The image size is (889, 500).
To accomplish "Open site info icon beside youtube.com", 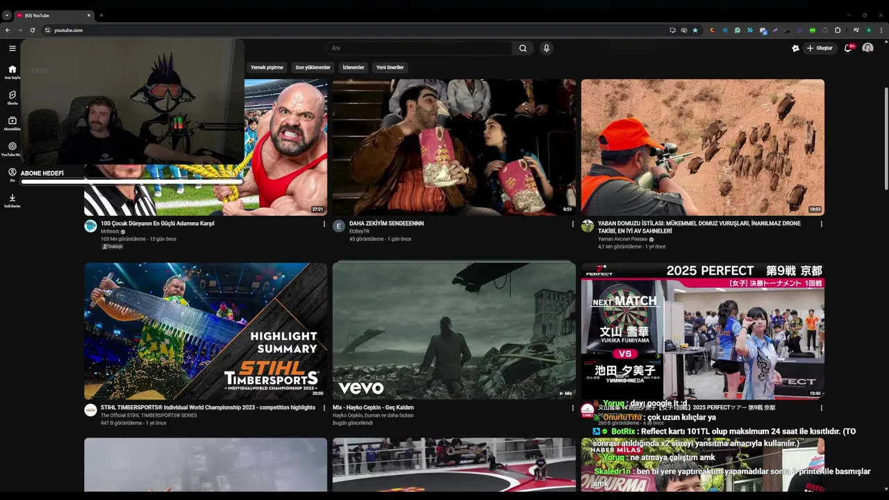I will coord(47,30).
